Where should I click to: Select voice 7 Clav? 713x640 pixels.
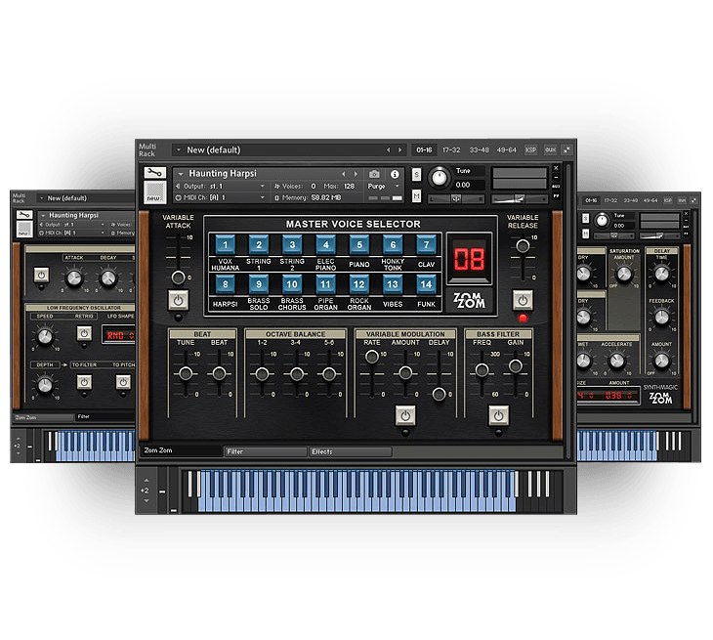(426, 244)
